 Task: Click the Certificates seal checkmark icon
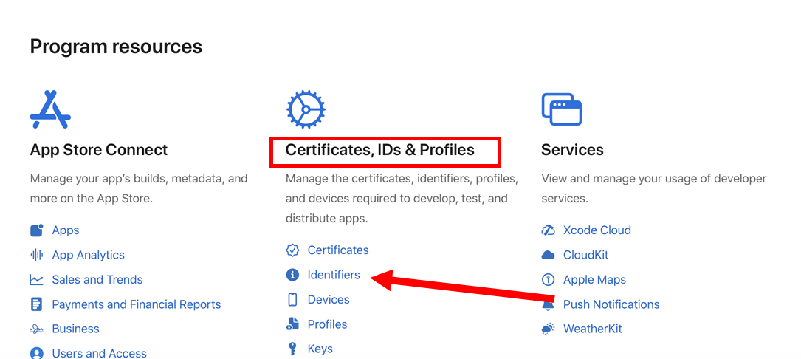(x=292, y=250)
